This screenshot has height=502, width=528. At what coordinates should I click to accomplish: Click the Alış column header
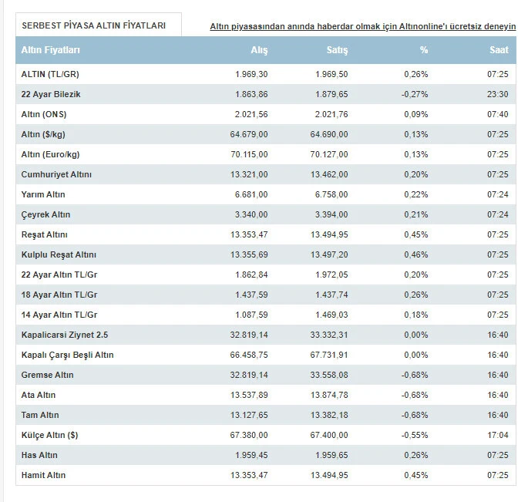tap(259, 50)
